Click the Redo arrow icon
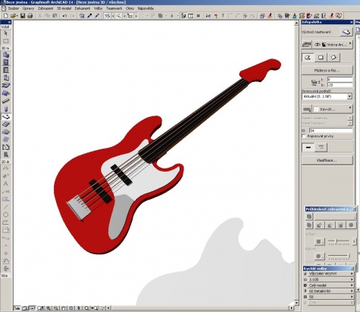 pyautogui.click(x=72, y=16)
